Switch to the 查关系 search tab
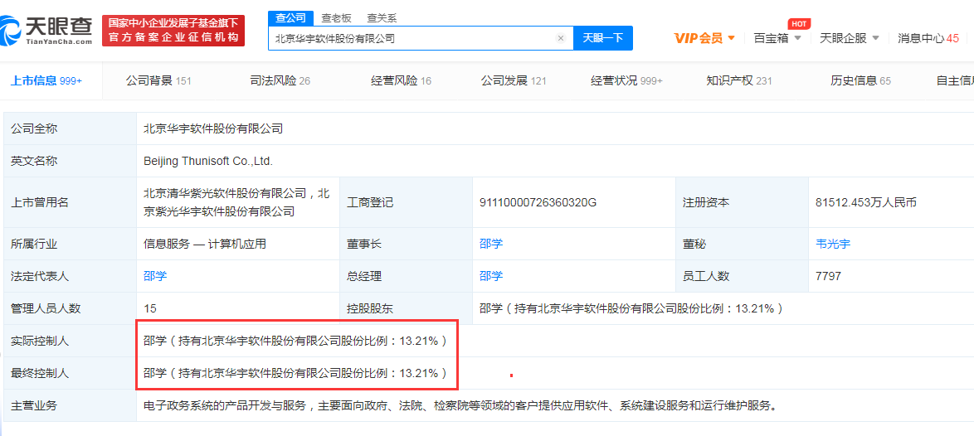 [x=382, y=18]
